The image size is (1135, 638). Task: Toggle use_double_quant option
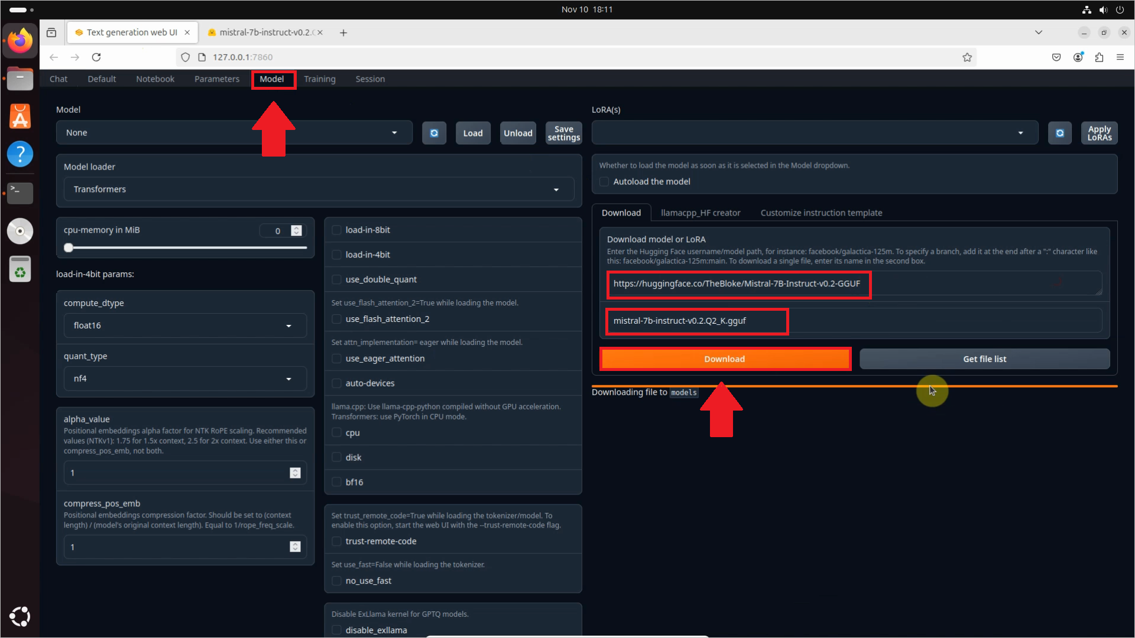[336, 279]
